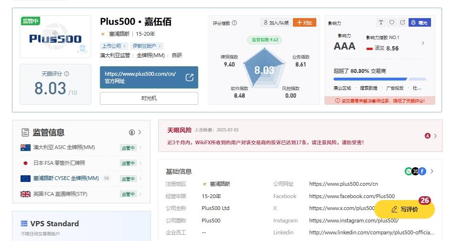Click the VPS Standard server icon
Viewport: 453px width, 241px height.
point(24,224)
